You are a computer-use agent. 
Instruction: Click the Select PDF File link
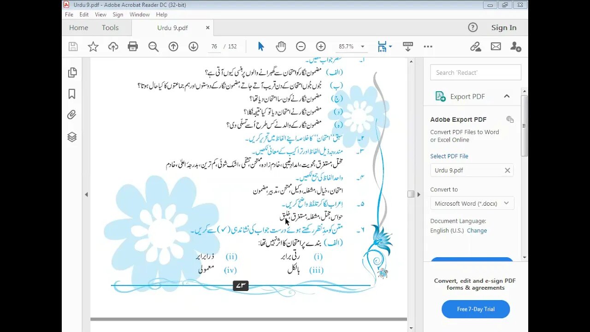pos(449,156)
